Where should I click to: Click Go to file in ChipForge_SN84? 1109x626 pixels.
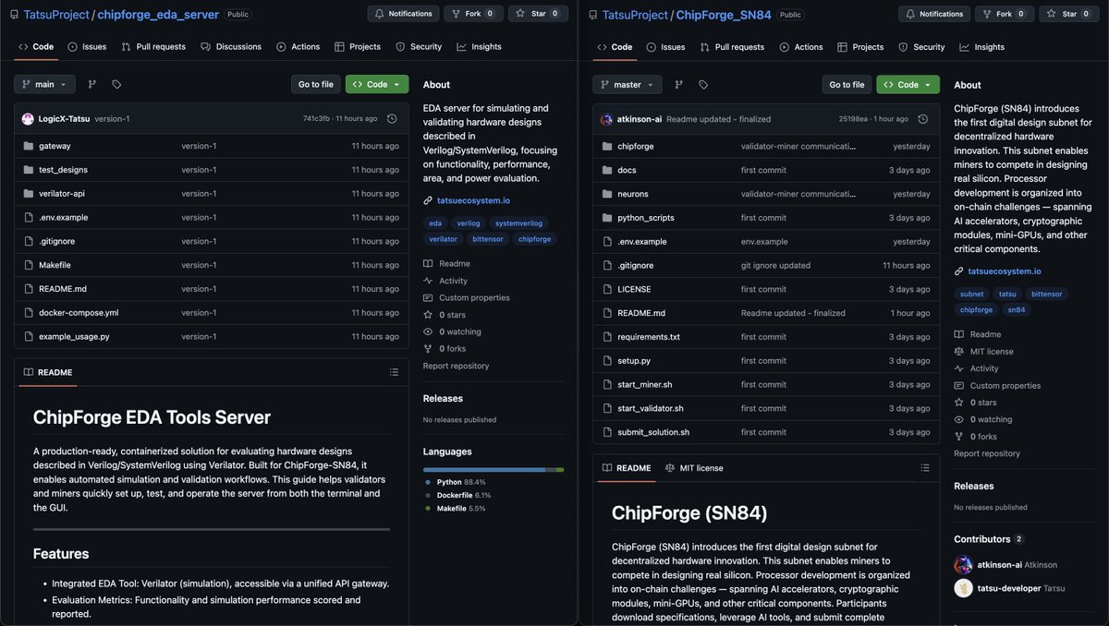click(847, 84)
